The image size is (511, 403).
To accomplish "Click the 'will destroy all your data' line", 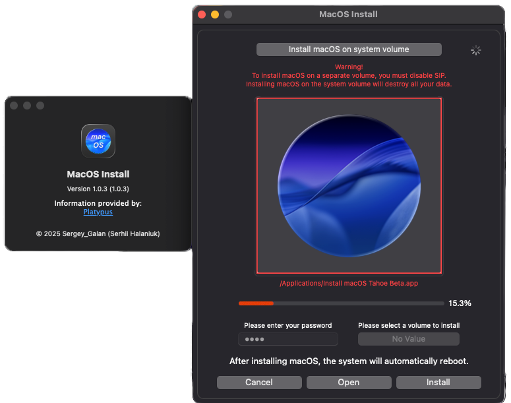I will point(349,84).
